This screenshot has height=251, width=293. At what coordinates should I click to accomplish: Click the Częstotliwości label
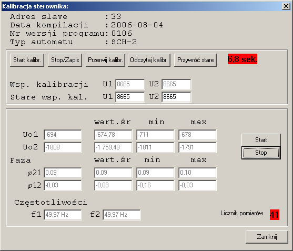50,203
